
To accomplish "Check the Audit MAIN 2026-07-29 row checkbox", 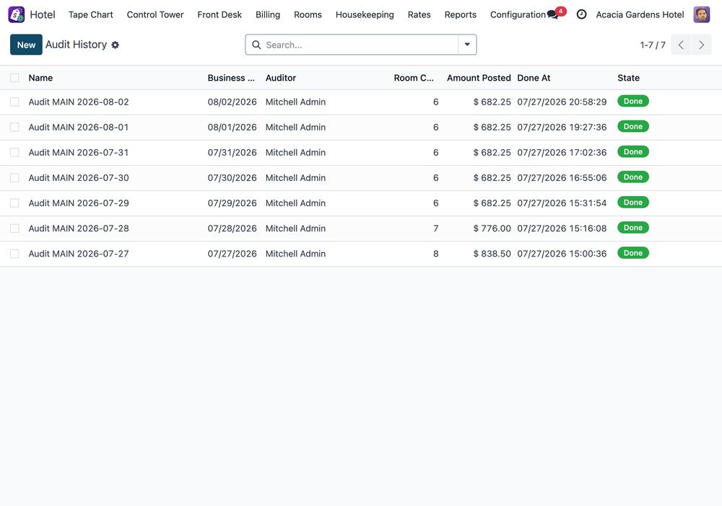I will tap(14, 203).
